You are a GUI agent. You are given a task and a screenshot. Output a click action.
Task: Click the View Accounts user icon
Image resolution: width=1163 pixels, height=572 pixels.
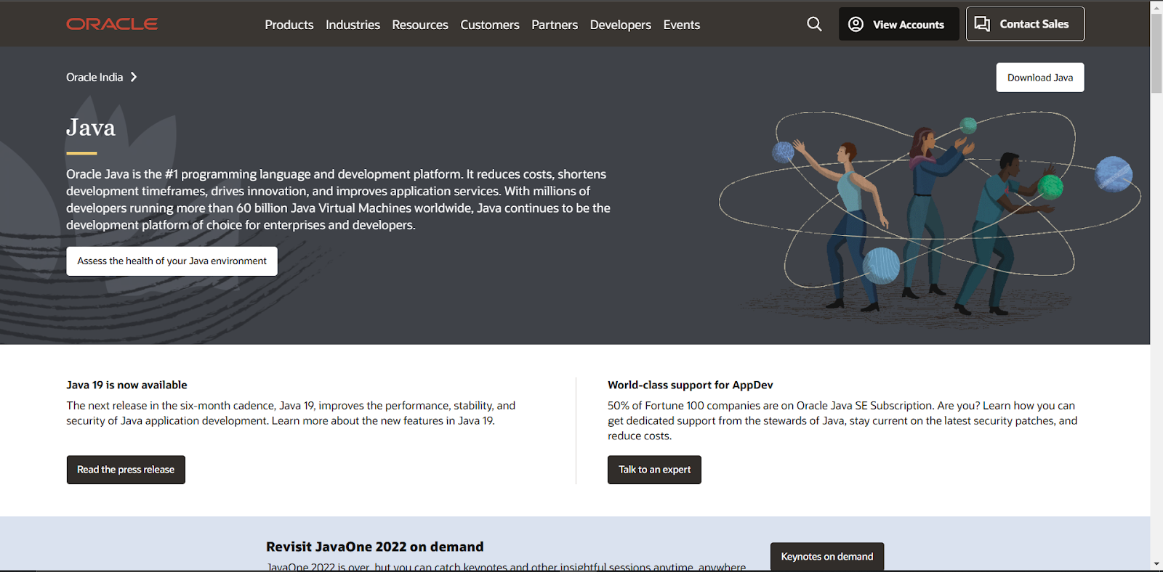point(856,24)
